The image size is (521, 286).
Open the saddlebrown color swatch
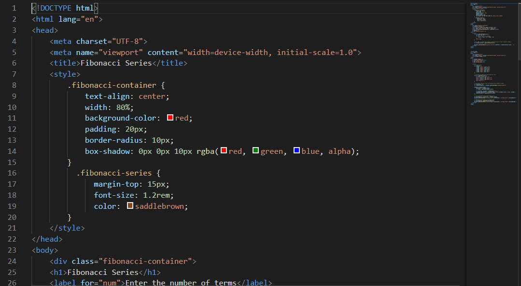pos(130,205)
